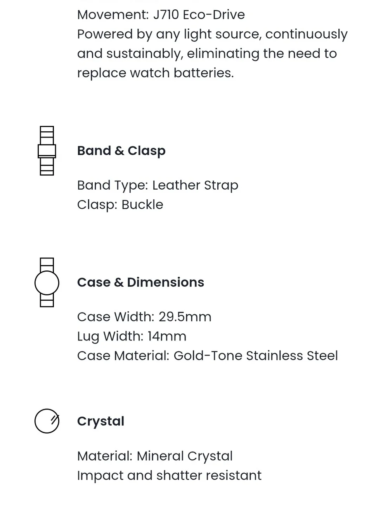The image size is (388, 518).
Task: Click the Clasp: Buckle line
Action: (120, 205)
